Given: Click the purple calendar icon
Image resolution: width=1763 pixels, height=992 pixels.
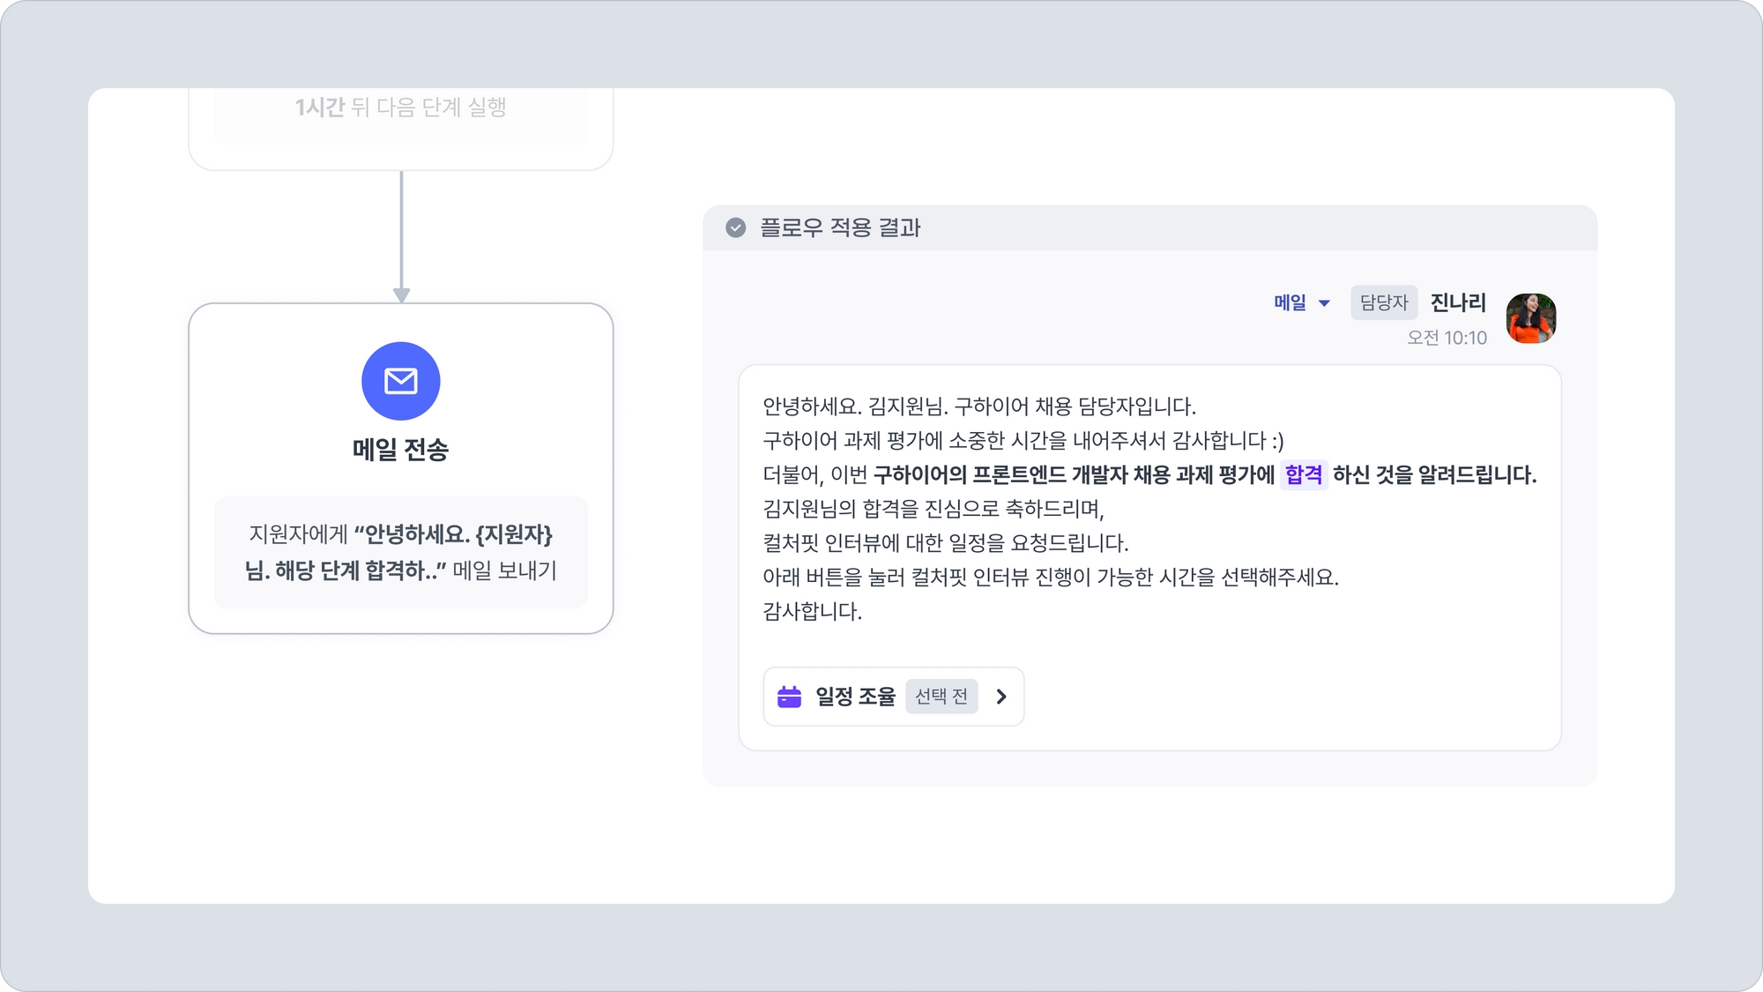Looking at the screenshot, I should 789,697.
